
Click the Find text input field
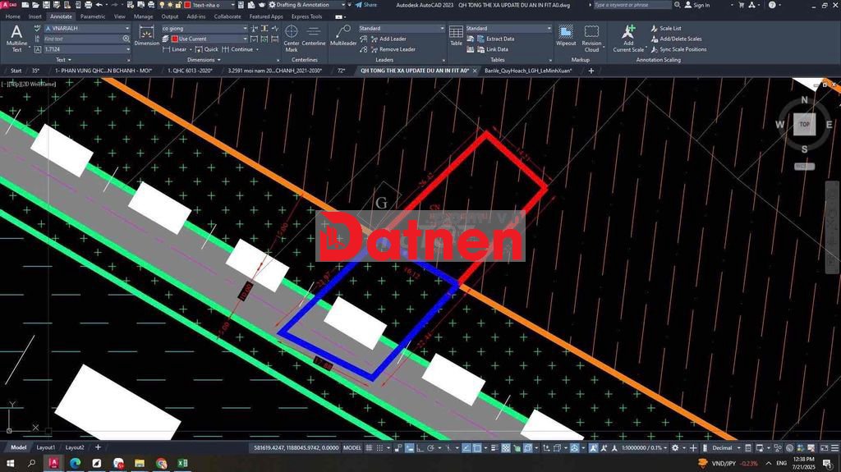(83, 39)
